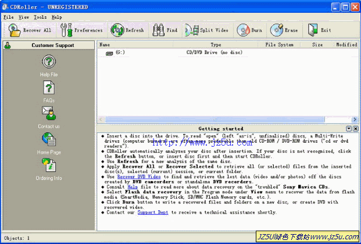Open Preferences from the toolbar
Screen dimensions: 361x244
pyautogui.click(x=81, y=30)
